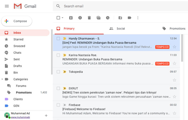Image resolution: width=188 pixels, height=120 pixels.
Task: Open the www.muhammad link under account name
Action: (x=20, y=117)
